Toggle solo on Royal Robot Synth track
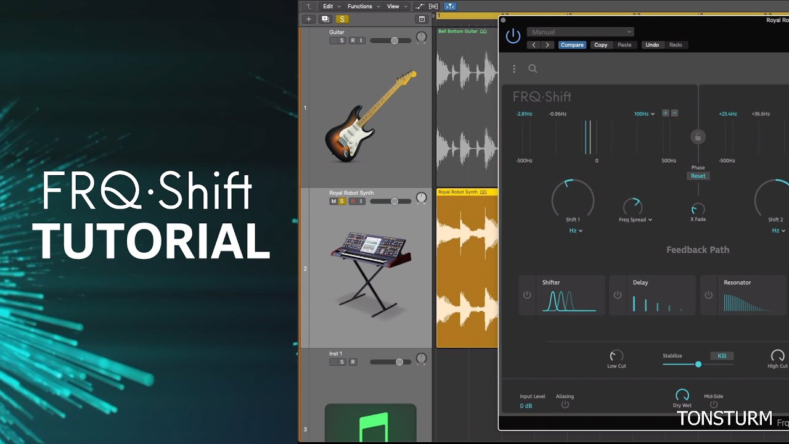Screen dimensions: 789x444 click(342, 202)
